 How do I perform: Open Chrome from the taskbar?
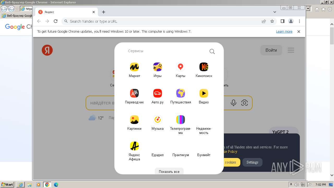tap(47, 185)
